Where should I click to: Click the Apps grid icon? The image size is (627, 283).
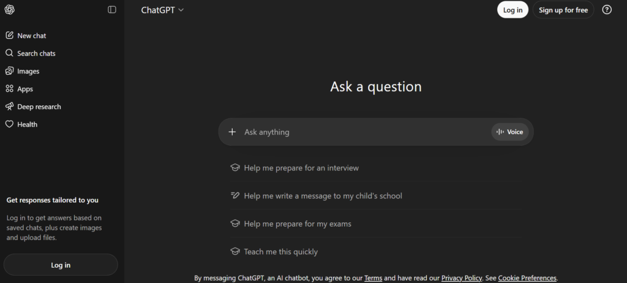[x=9, y=89]
